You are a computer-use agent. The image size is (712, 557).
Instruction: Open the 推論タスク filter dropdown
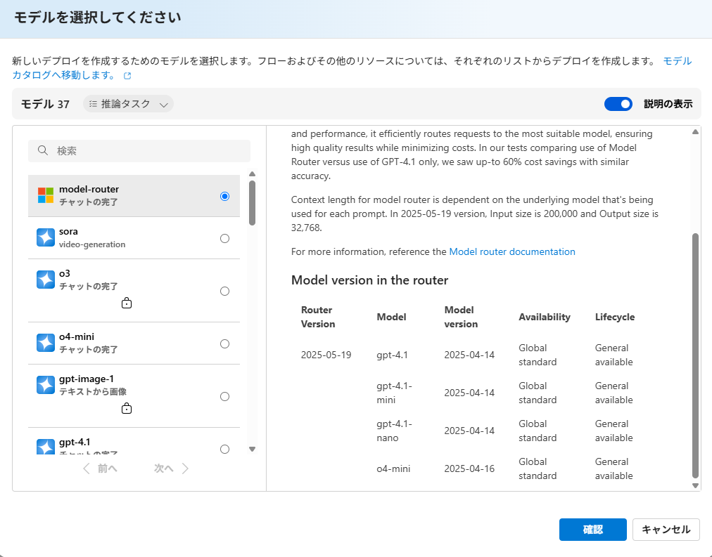coord(129,104)
